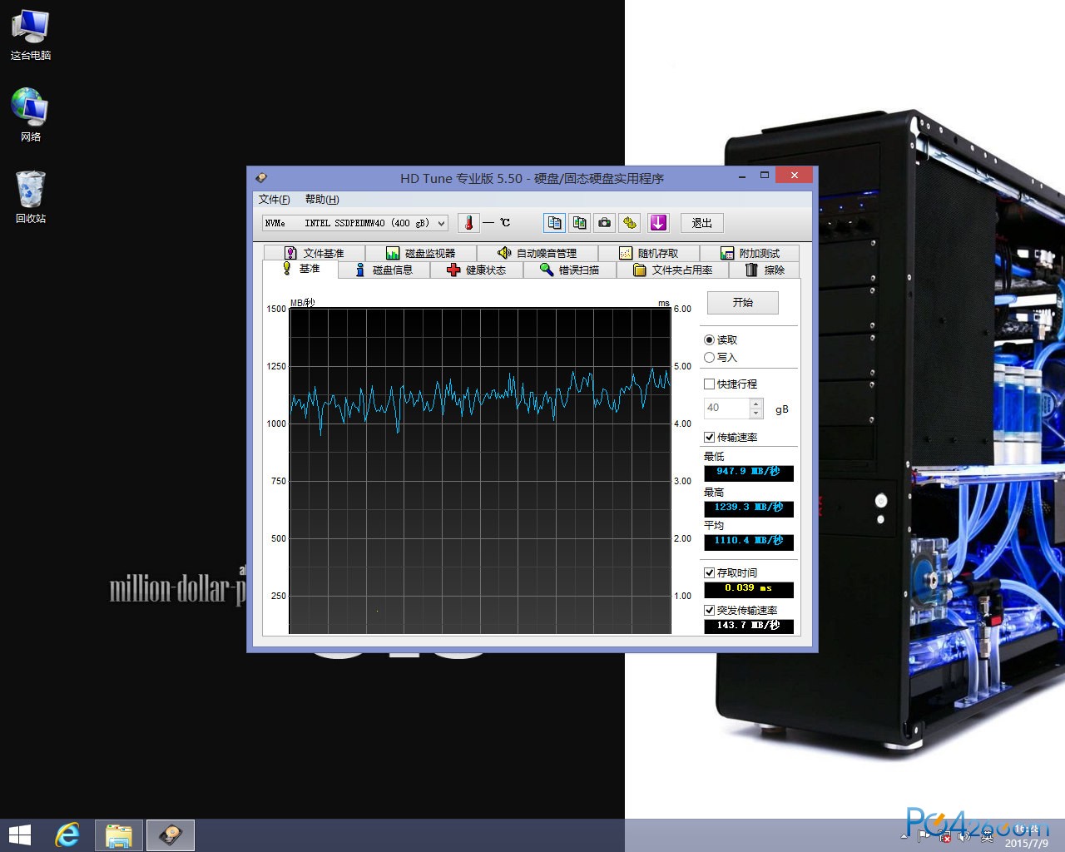Copy text results to clipboard icon
This screenshot has height=852, width=1065.
(x=554, y=223)
